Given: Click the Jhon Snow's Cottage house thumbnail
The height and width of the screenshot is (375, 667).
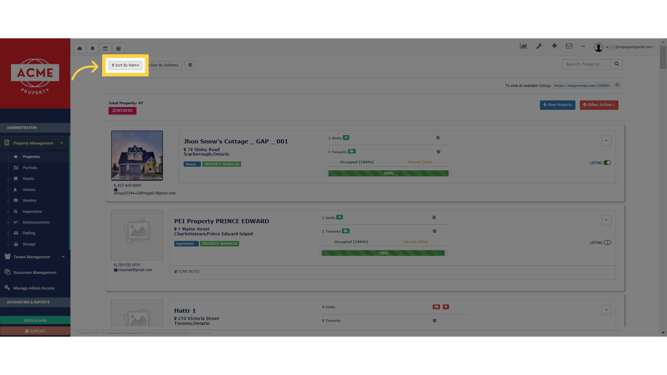Looking at the screenshot, I should tap(137, 156).
